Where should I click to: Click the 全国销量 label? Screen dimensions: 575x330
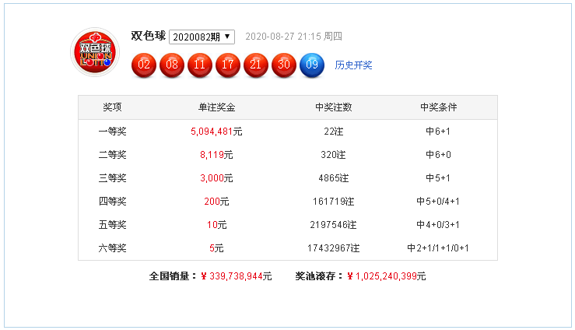coord(173,276)
